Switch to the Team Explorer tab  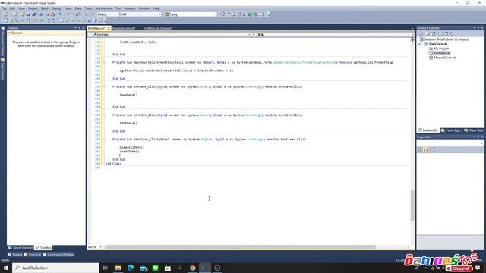450,130
